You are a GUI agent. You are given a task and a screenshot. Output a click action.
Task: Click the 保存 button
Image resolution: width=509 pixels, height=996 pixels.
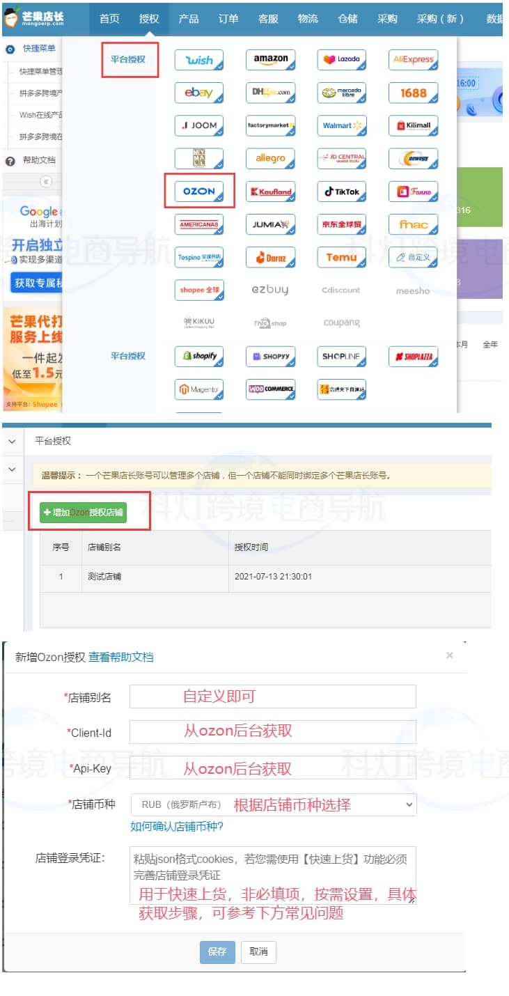pos(217,951)
